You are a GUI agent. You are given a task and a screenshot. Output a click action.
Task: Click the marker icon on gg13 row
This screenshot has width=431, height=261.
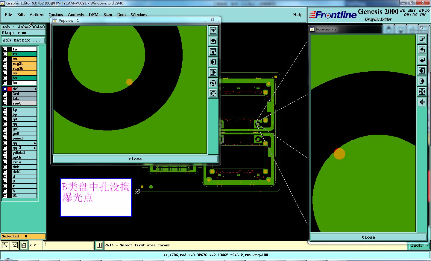pyautogui.click(x=35, y=148)
